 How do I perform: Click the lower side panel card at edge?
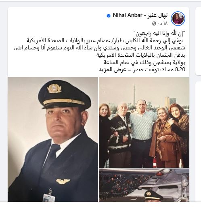198,141
